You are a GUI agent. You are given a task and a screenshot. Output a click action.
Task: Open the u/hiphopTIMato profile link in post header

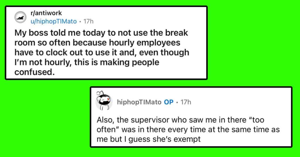tap(54, 21)
